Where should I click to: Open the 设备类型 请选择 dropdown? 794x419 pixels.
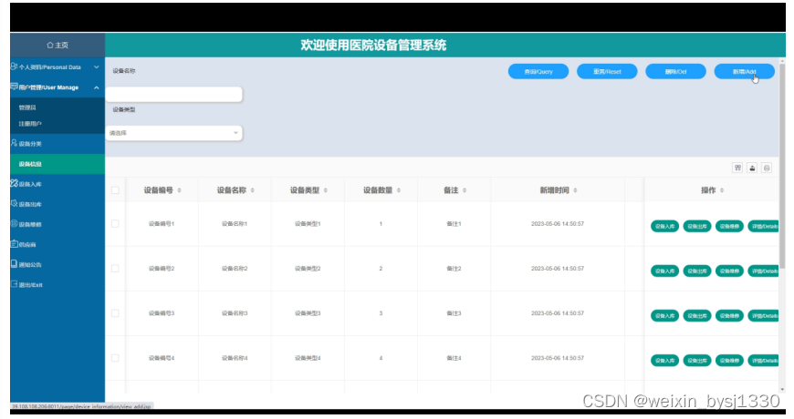click(173, 133)
